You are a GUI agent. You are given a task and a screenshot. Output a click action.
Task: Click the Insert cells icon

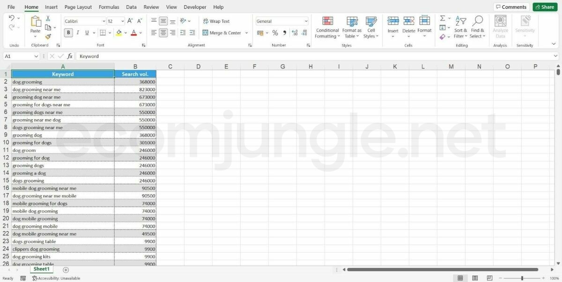tap(393, 21)
